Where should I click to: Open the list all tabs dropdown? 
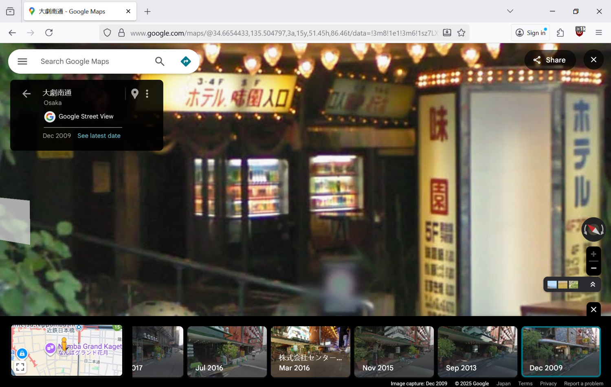coord(510,11)
